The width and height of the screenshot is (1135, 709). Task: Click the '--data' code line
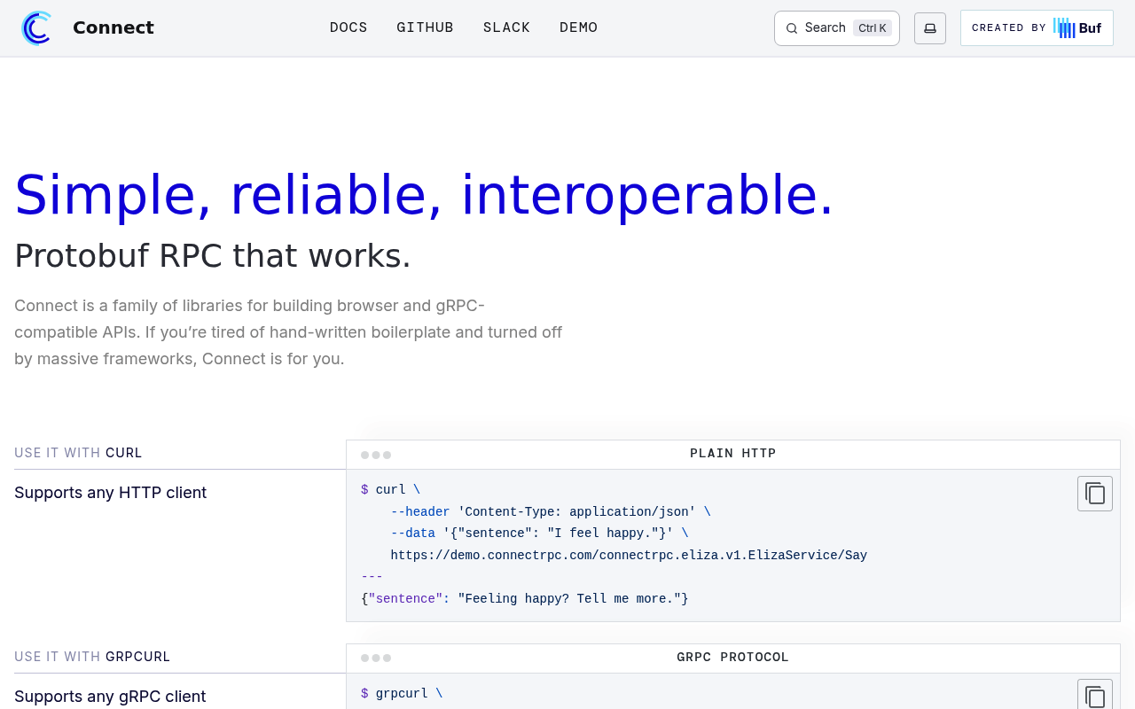539,534
